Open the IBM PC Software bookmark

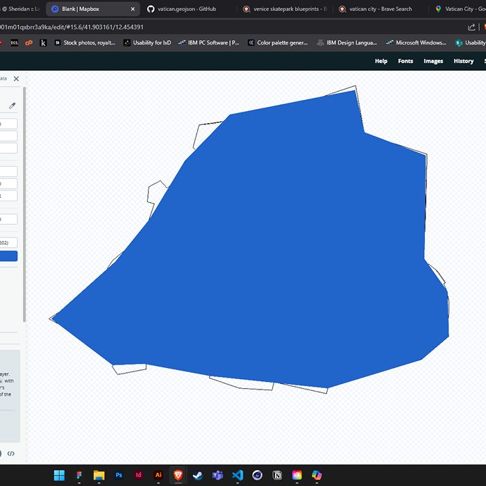point(209,43)
